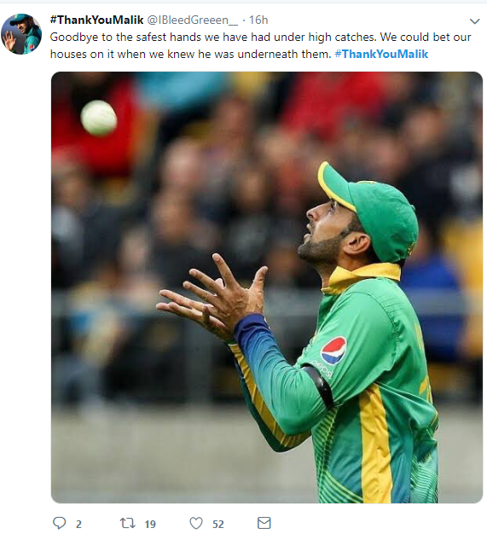Click the player's outstretched hands in photo
The image size is (487, 534).
(213, 296)
